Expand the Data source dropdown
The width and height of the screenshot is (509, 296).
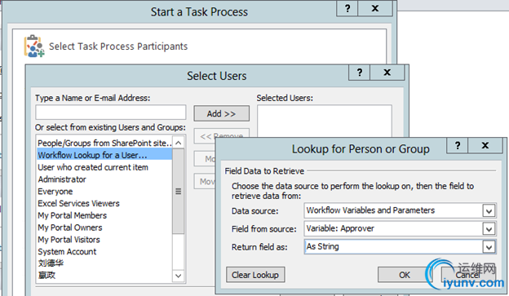[489, 211]
